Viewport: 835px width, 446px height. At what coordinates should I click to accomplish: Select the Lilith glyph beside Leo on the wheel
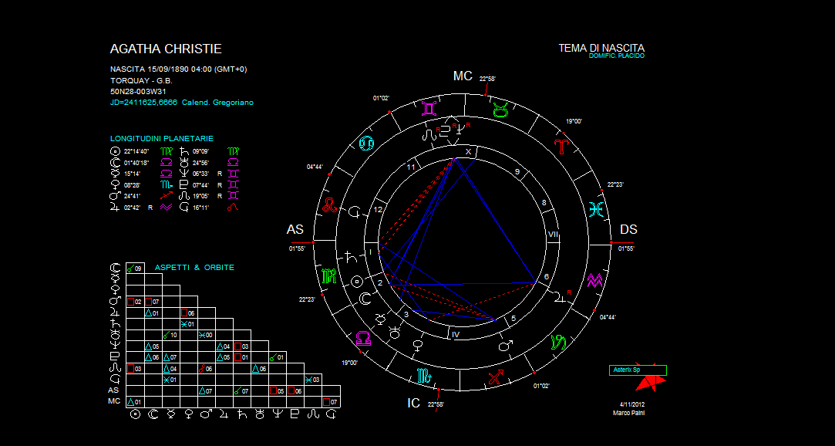(x=355, y=213)
